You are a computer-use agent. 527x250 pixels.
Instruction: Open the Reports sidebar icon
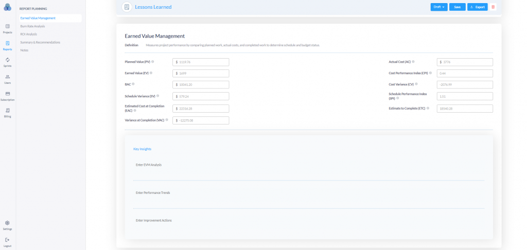7,43
